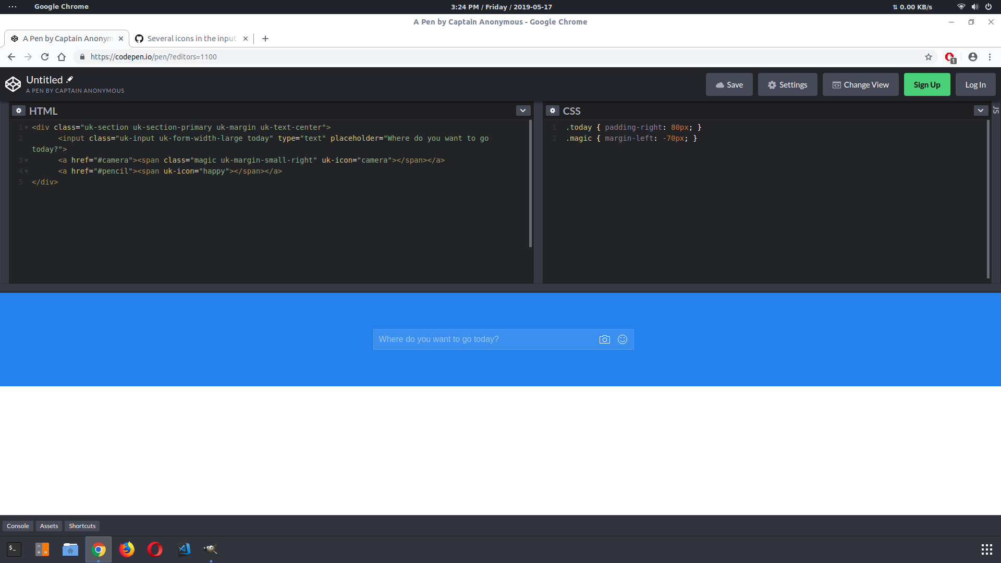Expand the CSS editor dropdown chevron

(x=981, y=111)
